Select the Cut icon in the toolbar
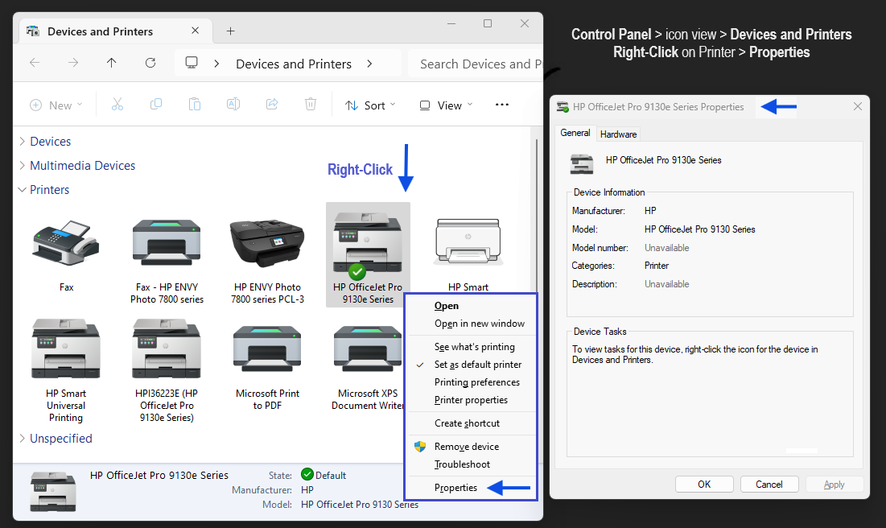This screenshot has width=886, height=528. [117, 105]
